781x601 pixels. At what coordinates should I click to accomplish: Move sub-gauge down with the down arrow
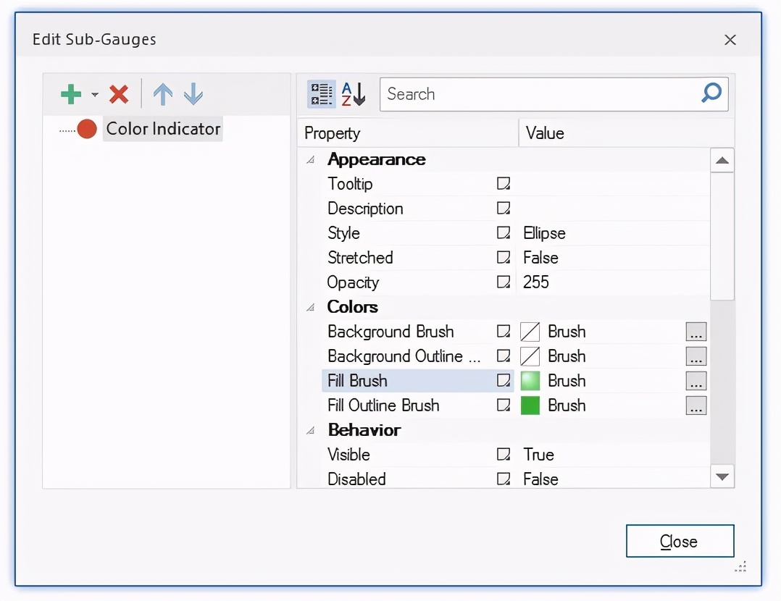(193, 94)
